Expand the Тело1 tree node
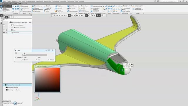Viewport: 188px width, 106px height. coord(11,33)
